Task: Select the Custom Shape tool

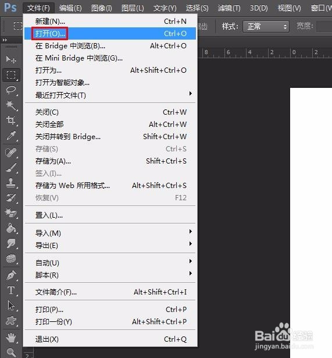Action: tap(11, 321)
